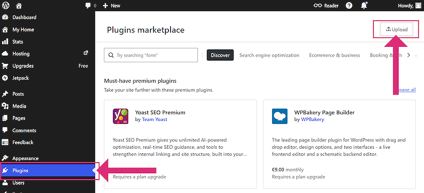Open Hosting external link icon

(86, 53)
